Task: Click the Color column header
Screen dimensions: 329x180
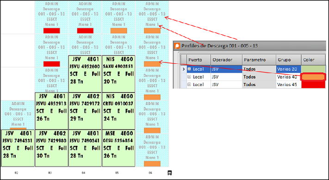Action: point(313,60)
